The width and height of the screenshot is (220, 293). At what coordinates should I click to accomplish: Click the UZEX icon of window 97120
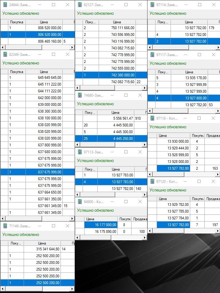[152, 181]
